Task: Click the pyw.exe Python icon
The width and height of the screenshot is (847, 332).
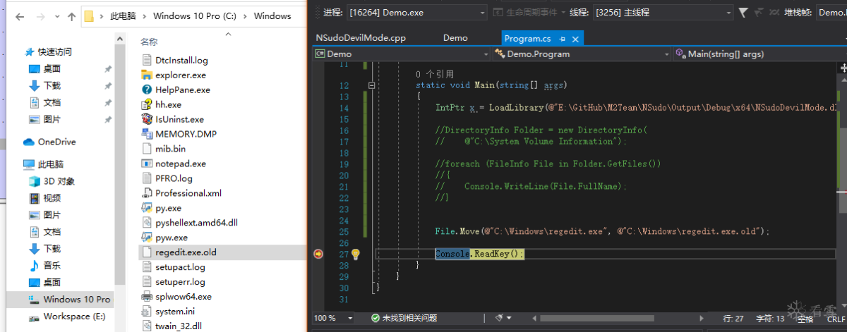Action: tap(147, 238)
